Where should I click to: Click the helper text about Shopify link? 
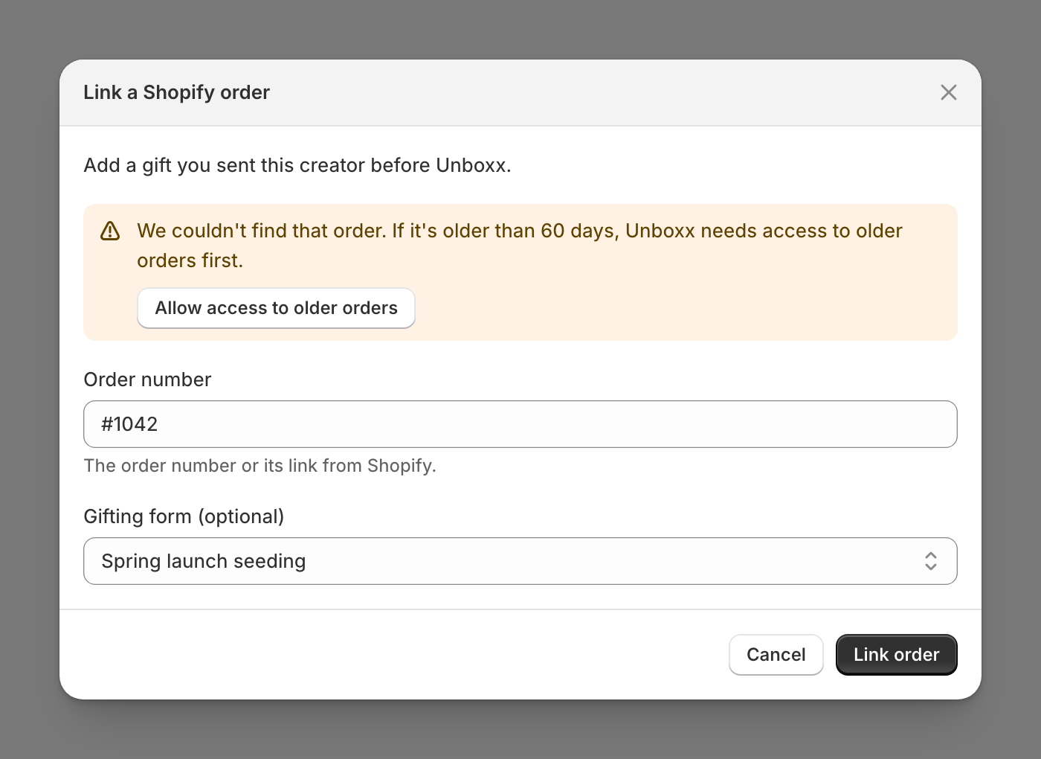click(x=260, y=466)
